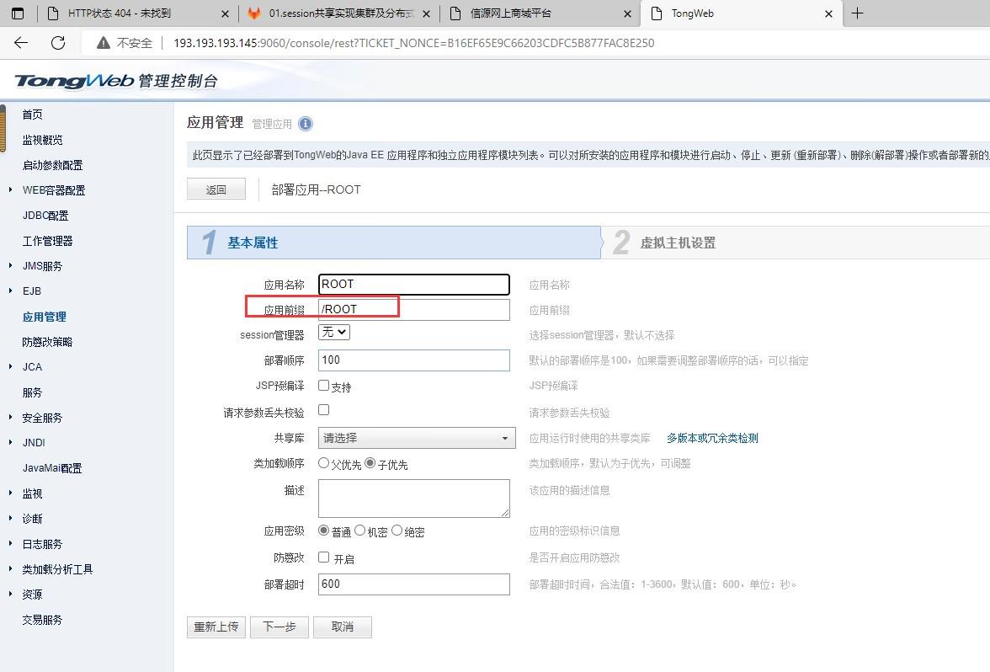Select the 父优先 class loading radio button
This screenshot has height=672, width=990.
[324, 463]
